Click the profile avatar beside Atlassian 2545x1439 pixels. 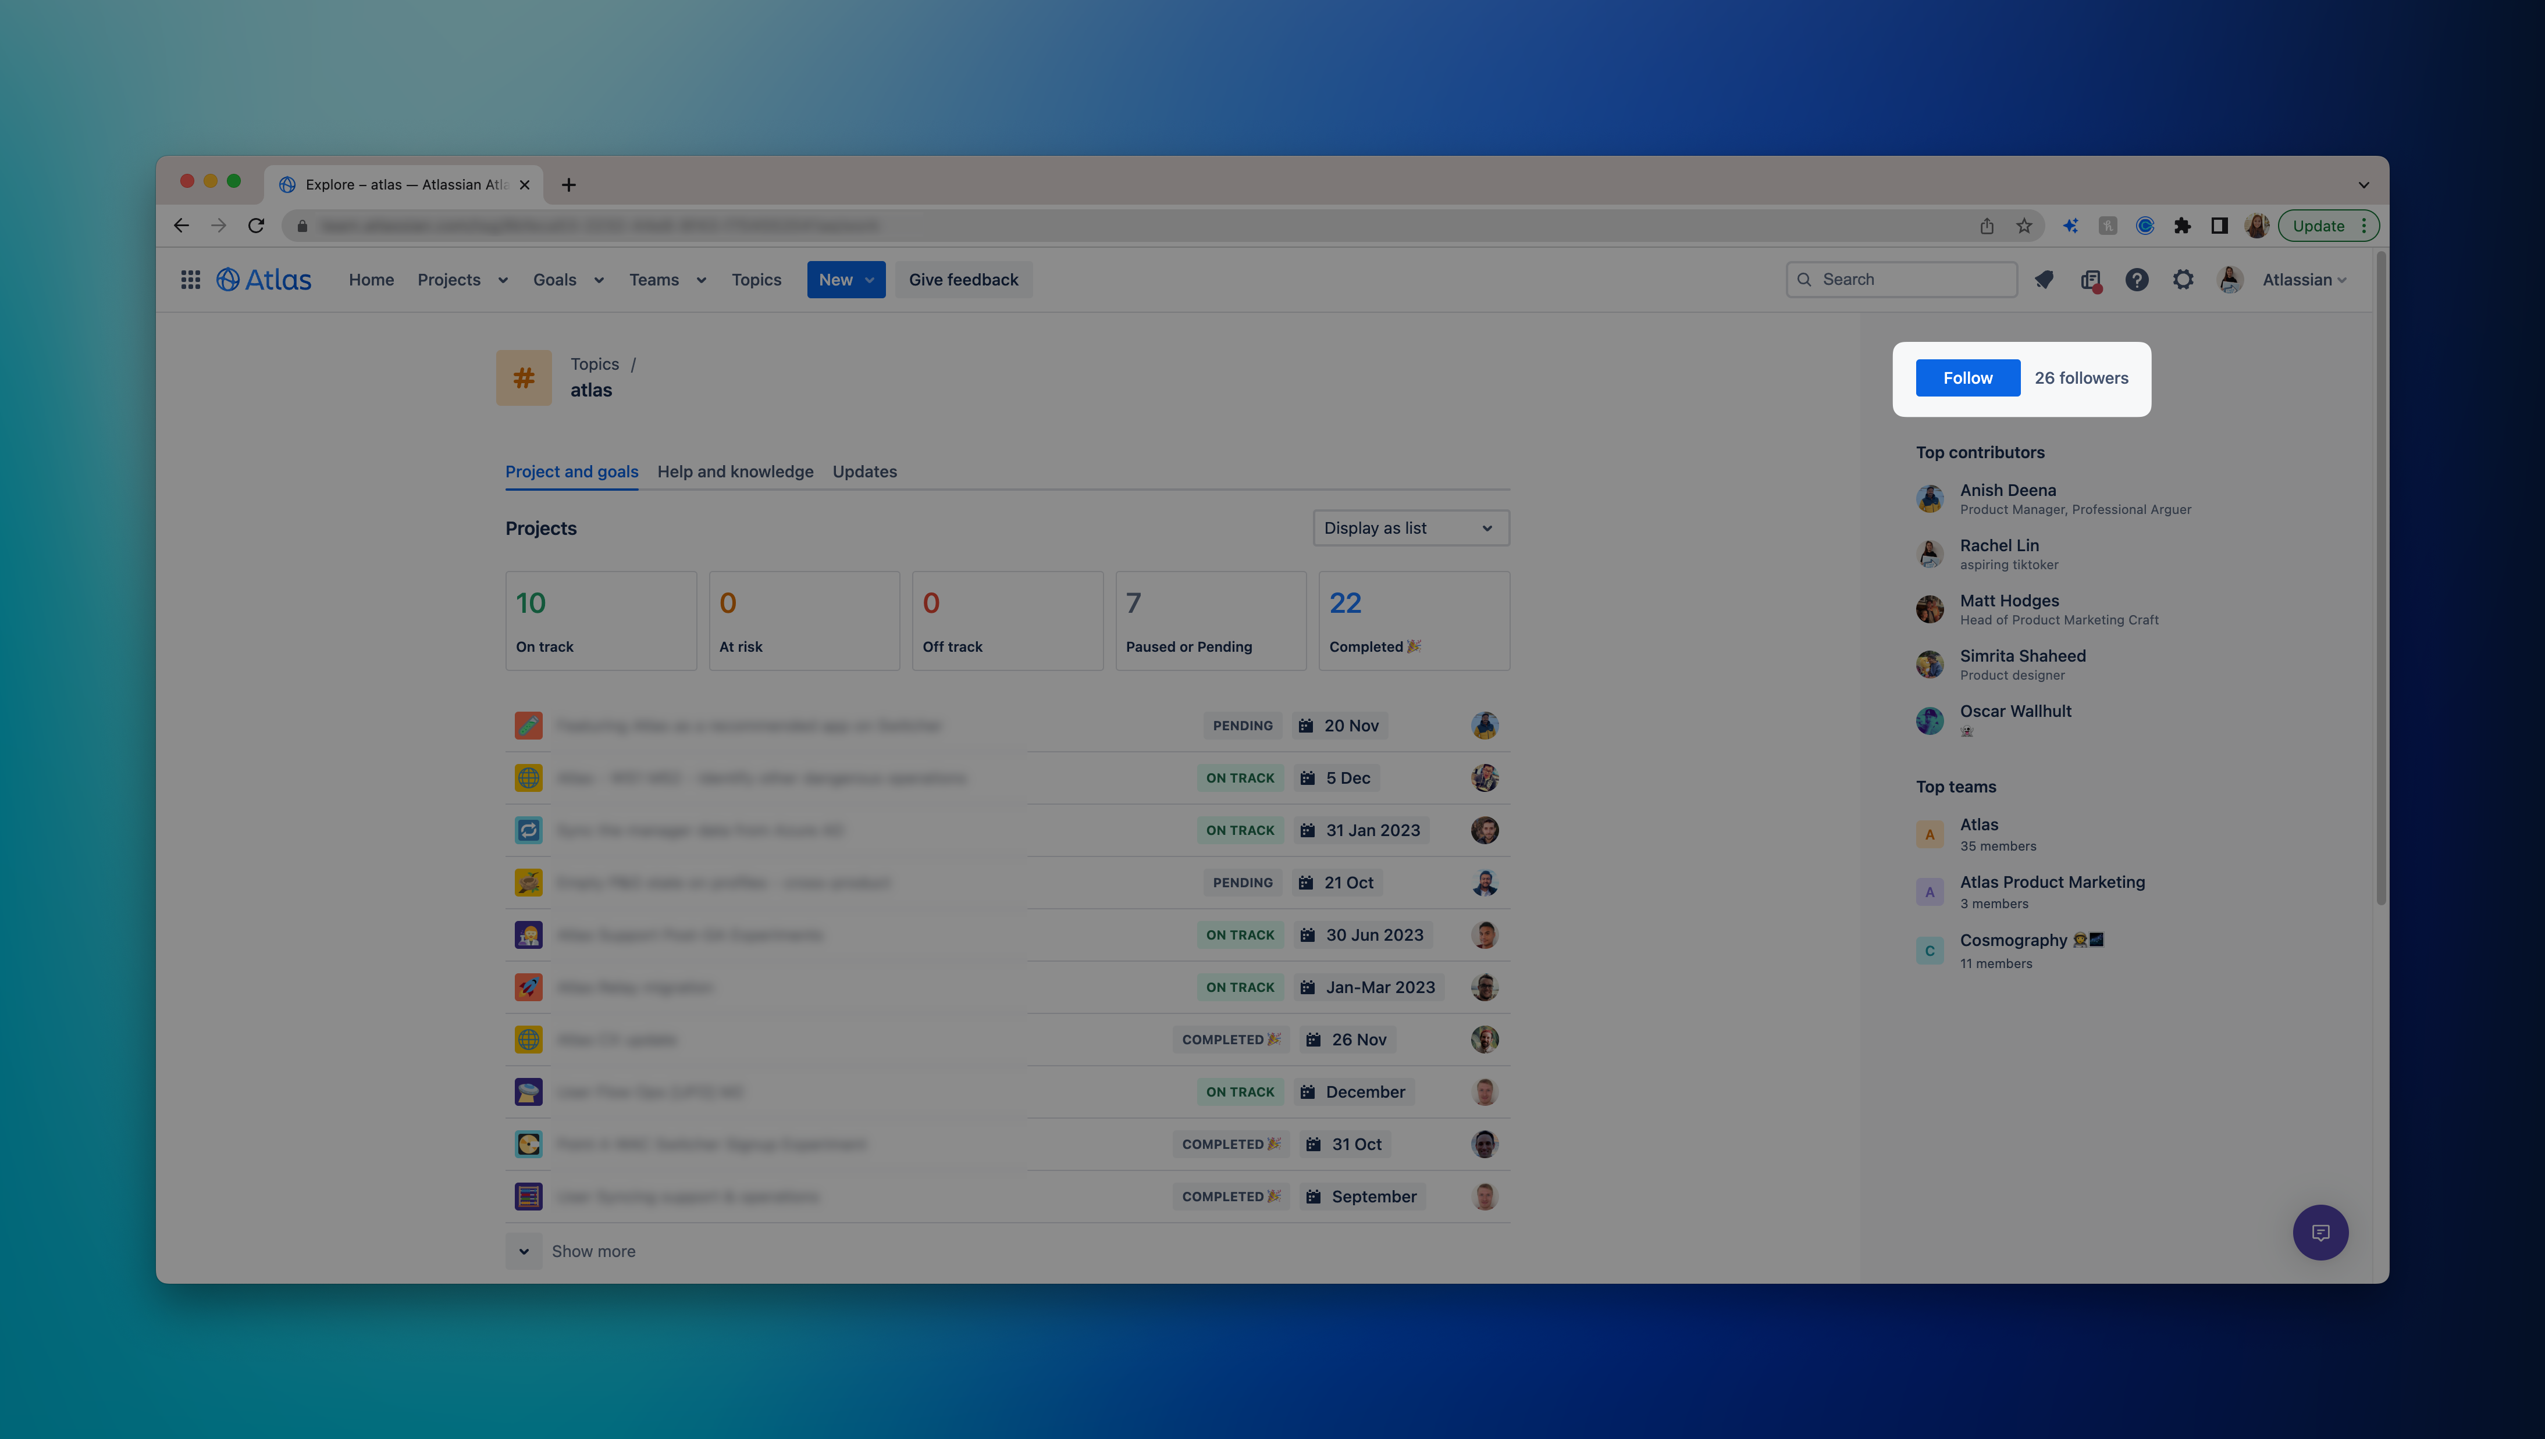(2230, 280)
